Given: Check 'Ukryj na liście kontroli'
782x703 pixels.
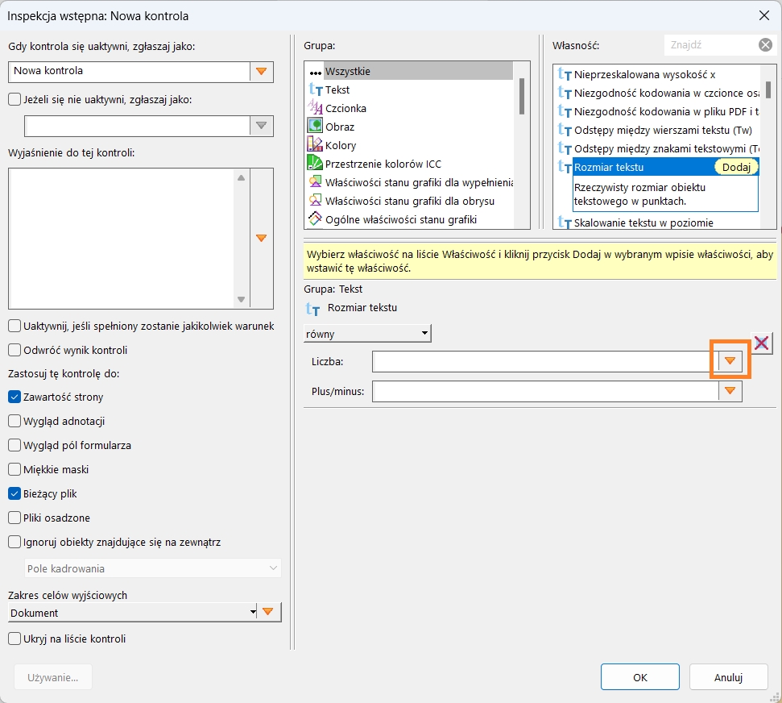Looking at the screenshot, I should (14, 639).
